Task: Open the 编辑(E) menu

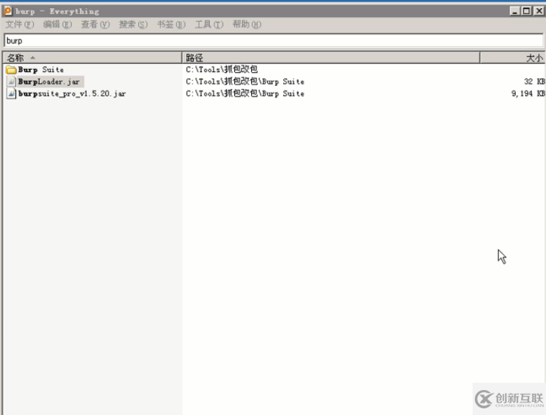Action: (57, 24)
